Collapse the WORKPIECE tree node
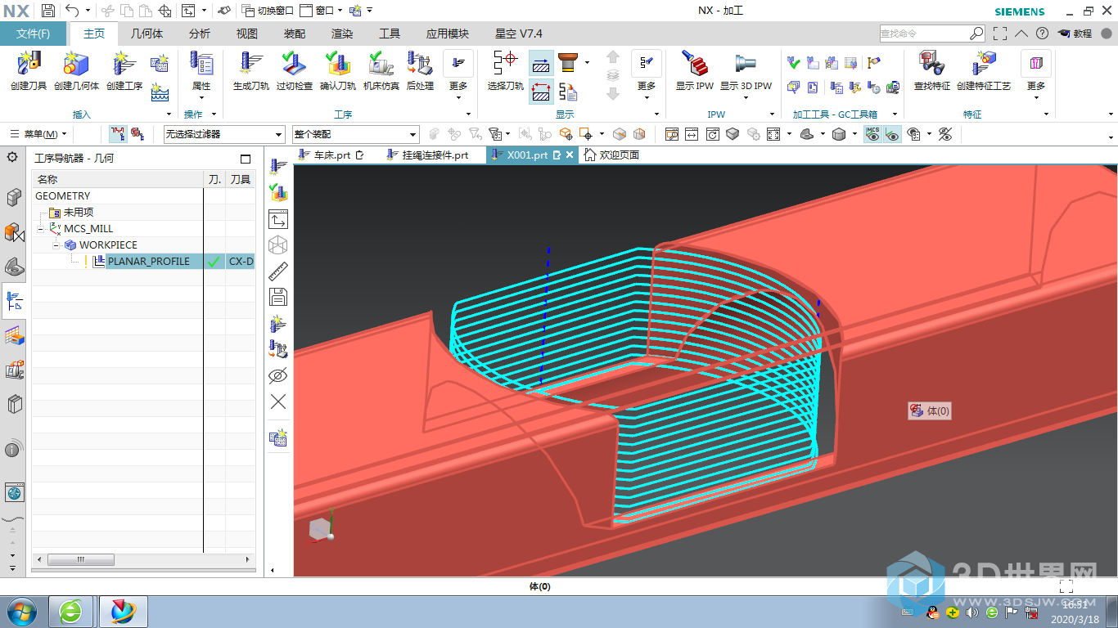The width and height of the screenshot is (1118, 628). pyautogui.click(x=56, y=245)
